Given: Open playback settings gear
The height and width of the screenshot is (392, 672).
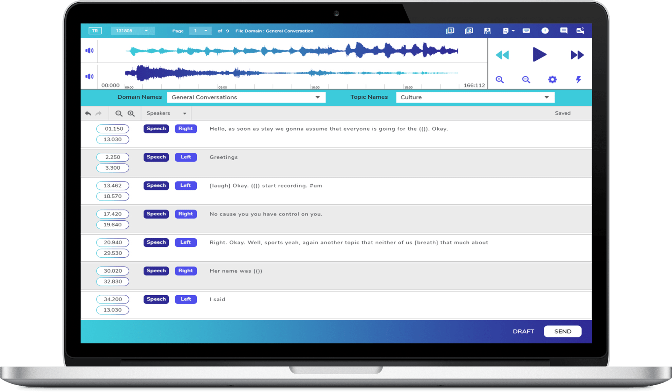Looking at the screenshot, I should [552, 79].
